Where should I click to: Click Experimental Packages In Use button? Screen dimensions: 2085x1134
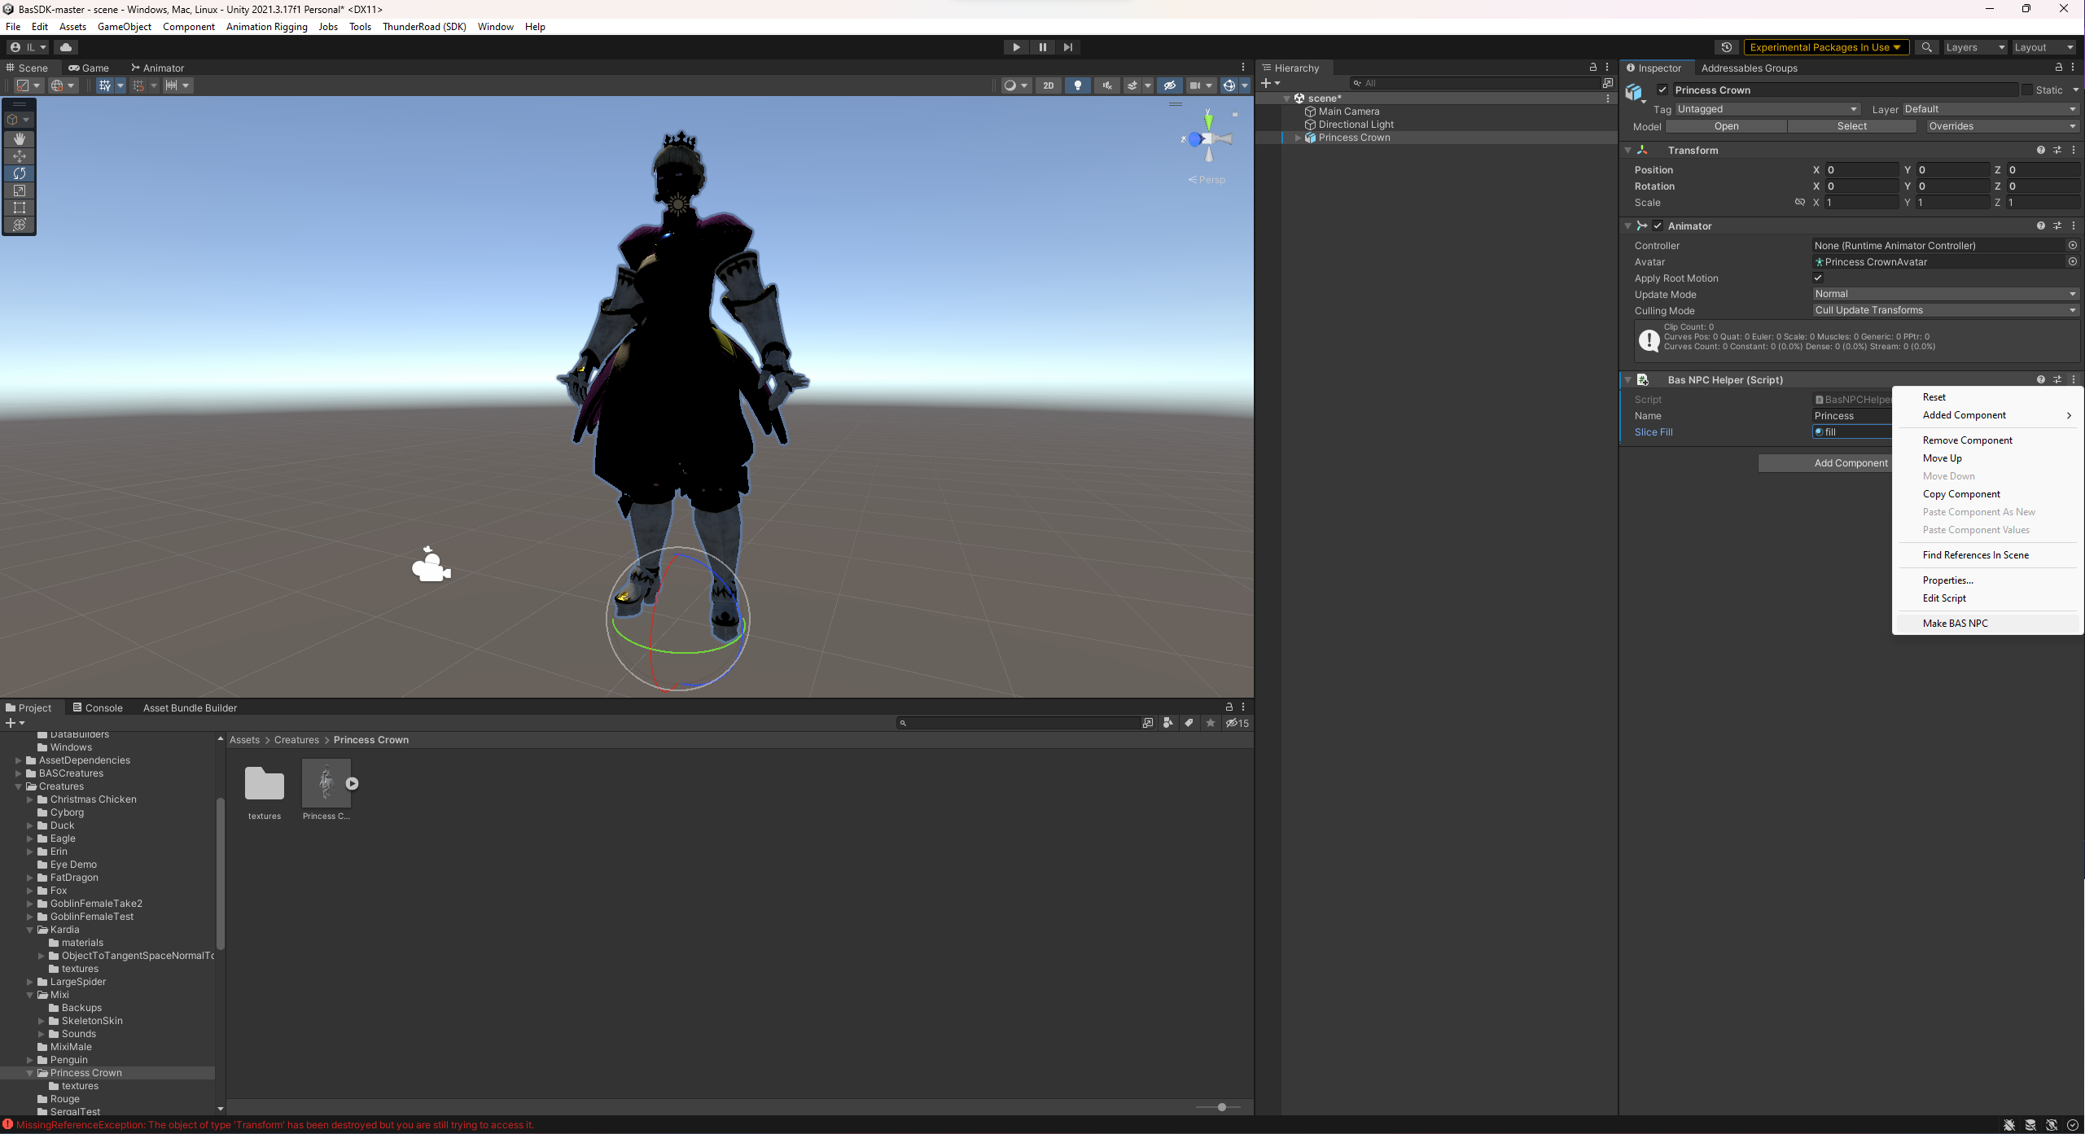pyautogui.click(x=1824, y=47)
